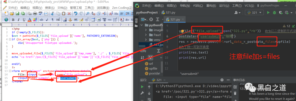Open run panel settings gear

tap(222, 80)
